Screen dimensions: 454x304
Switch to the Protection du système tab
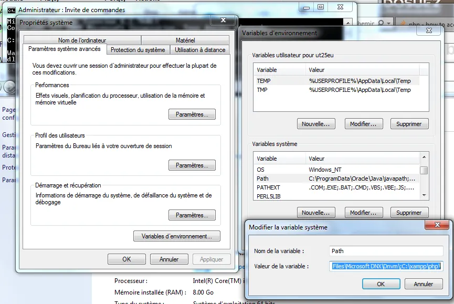pos(138,50)
